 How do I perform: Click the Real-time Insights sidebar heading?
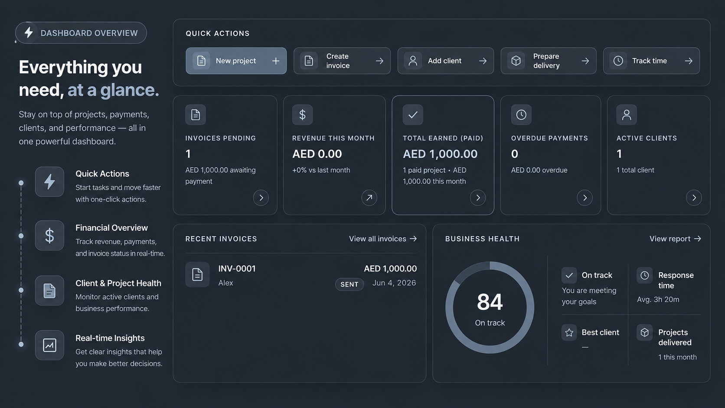[x=110, y=338]
